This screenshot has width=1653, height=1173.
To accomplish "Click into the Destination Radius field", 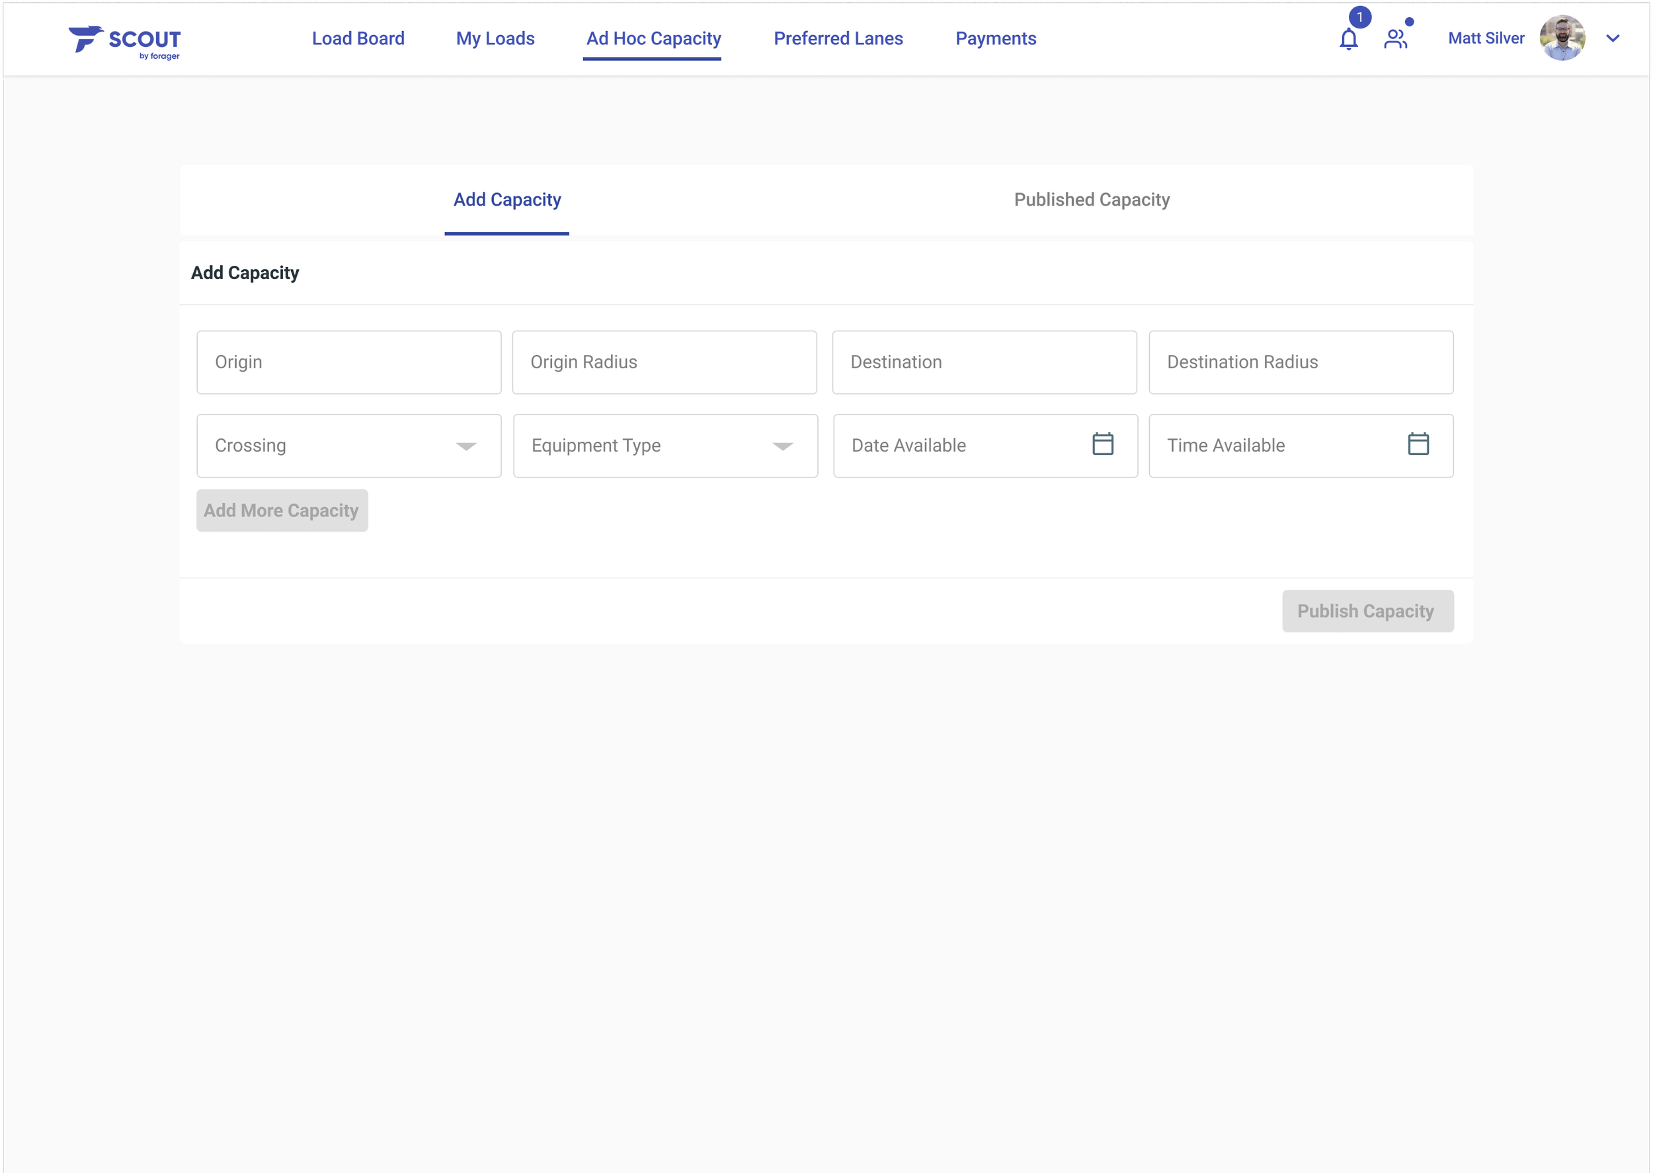I will coord(1301,362).
